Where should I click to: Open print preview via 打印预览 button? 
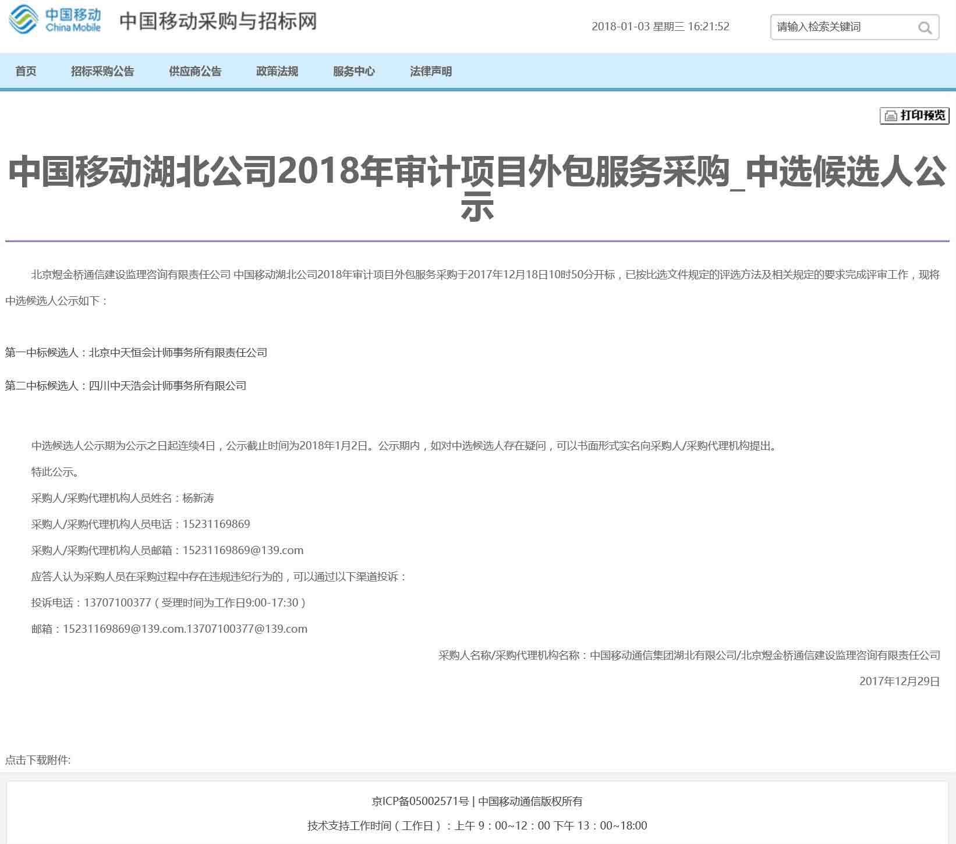[x=915, y=115]
